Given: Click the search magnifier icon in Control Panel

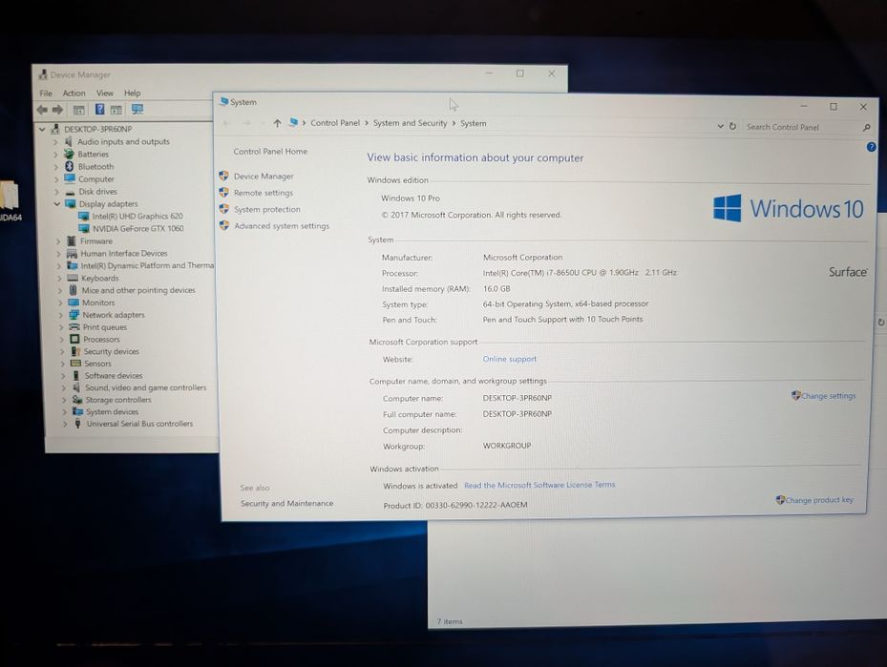Looking at the screenshot, I should pos(867,128).
